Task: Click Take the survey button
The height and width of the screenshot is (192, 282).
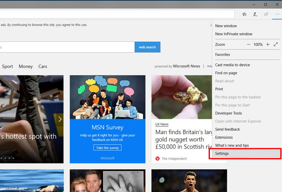Action: click(x=107, y=148)
